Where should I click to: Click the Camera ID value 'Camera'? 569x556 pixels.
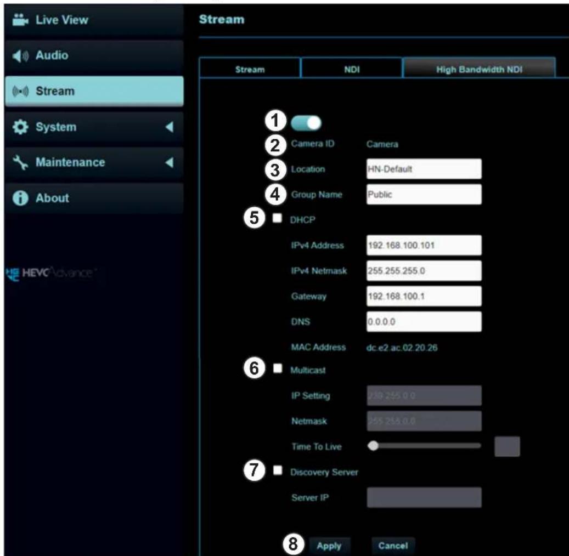[x=382, y=144]
